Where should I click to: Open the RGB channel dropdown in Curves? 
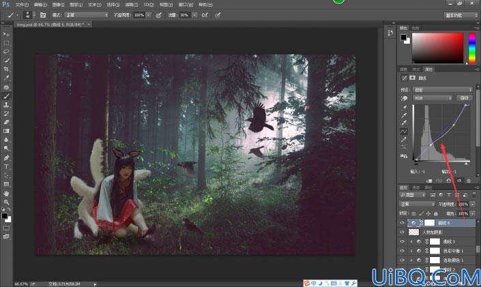433,97
